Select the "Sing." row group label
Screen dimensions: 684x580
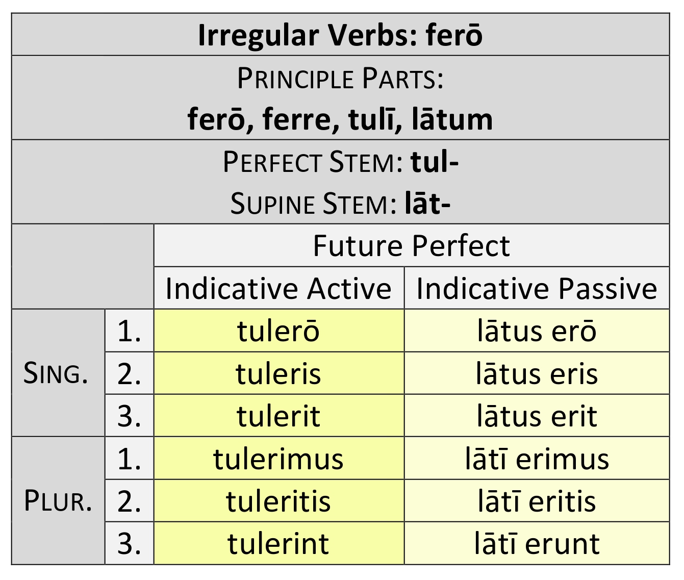(x=56, y=374)
